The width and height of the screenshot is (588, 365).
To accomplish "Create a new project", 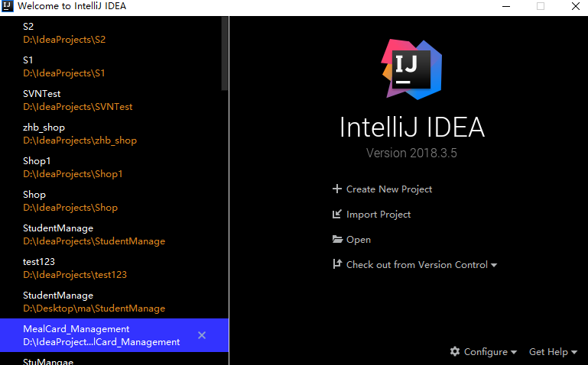I will coord(389,189).
